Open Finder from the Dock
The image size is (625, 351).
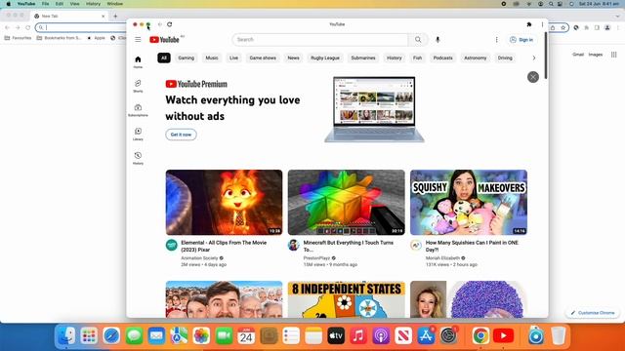(x=66, y=335)
